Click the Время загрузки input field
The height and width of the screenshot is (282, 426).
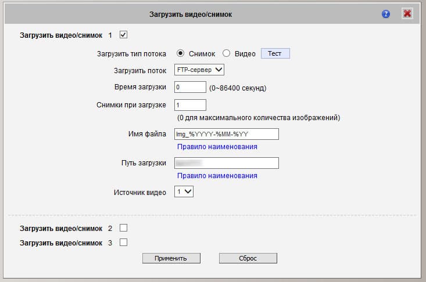point(190,88)
